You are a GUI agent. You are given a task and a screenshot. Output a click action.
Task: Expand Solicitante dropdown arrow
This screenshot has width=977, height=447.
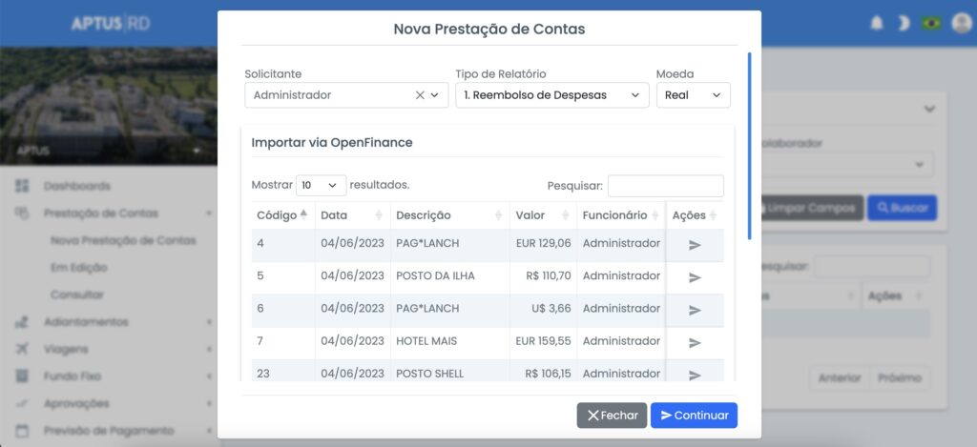[435, 95]
